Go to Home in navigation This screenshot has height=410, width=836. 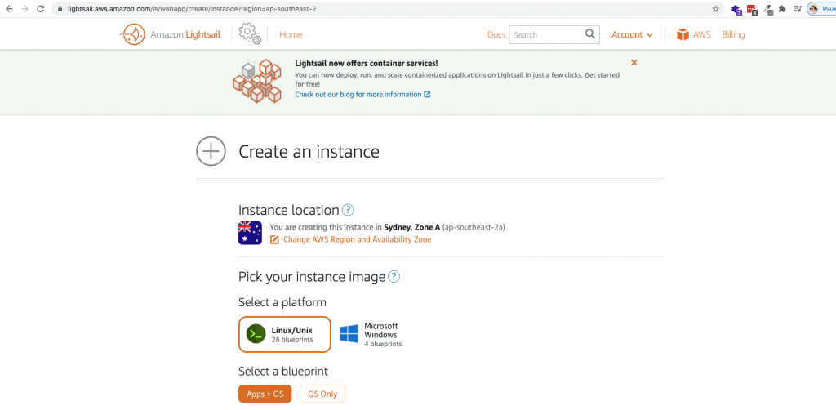coord(291,35)
